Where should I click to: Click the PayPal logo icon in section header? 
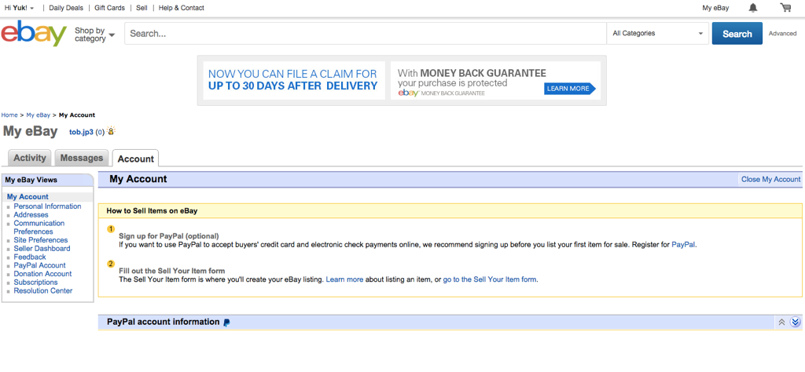point(227,323)
